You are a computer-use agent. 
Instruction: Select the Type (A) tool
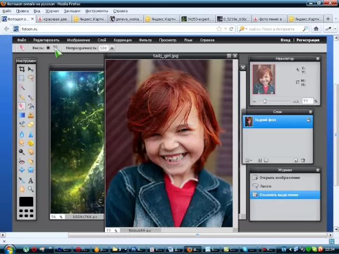(31, 180)
